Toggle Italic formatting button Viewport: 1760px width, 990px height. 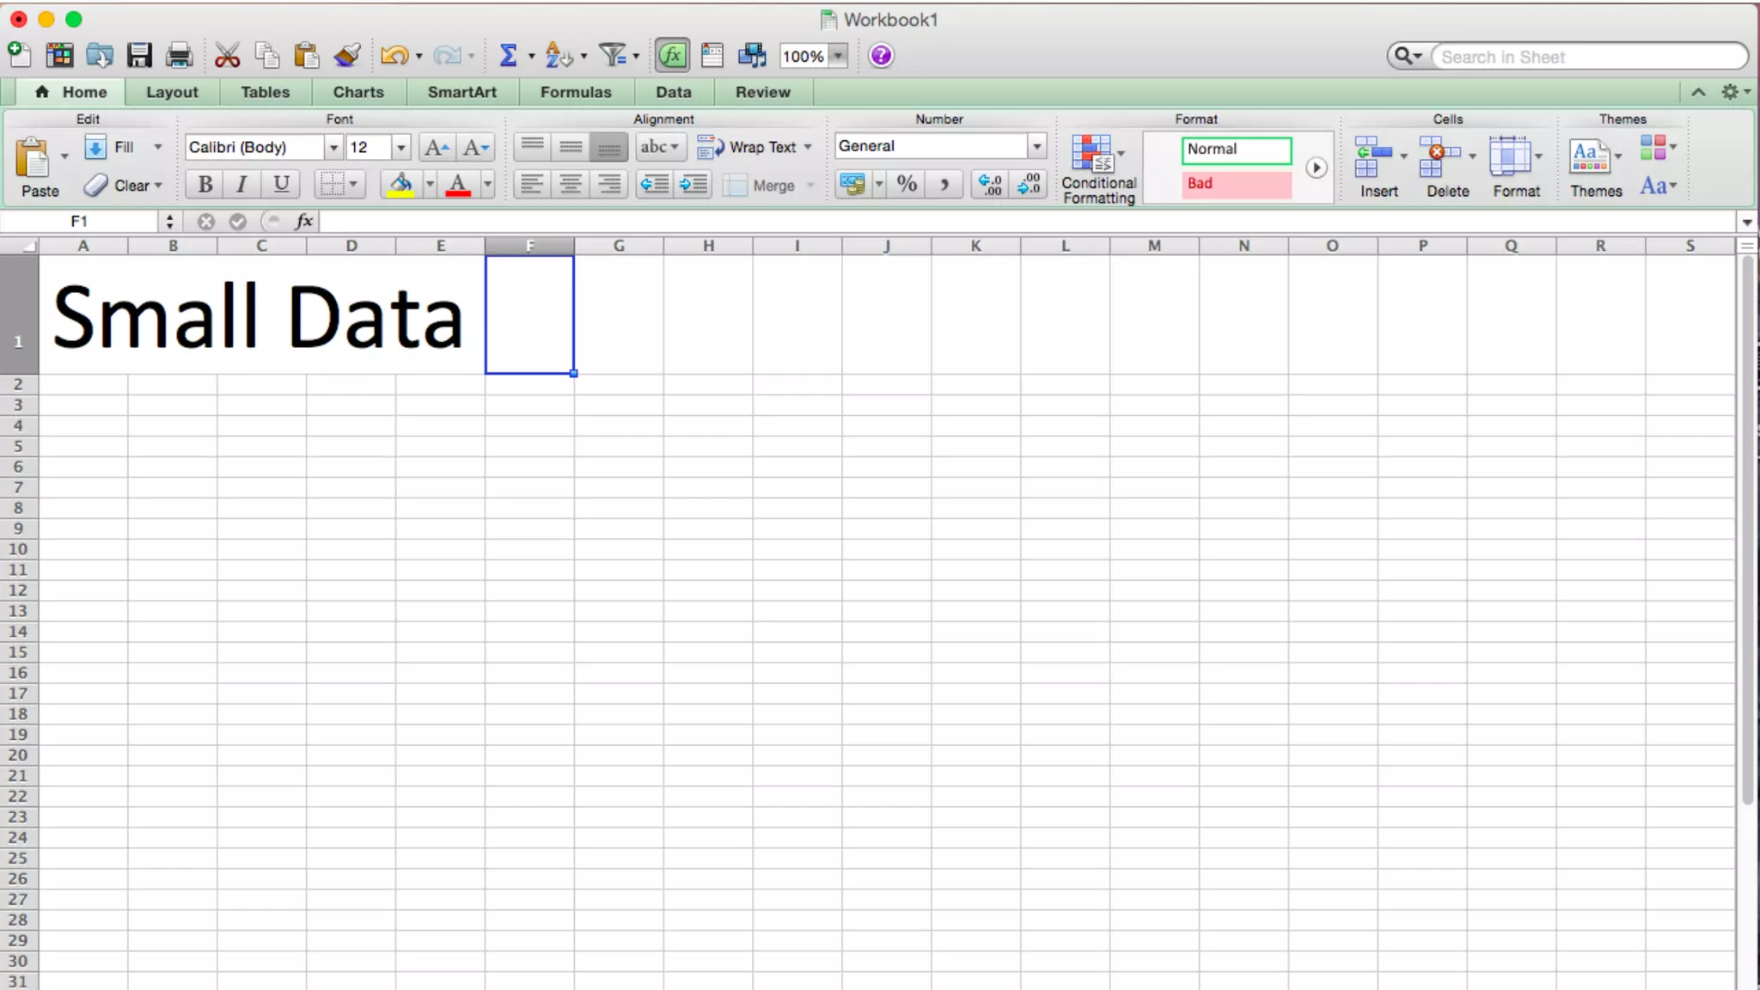point(242,184)
